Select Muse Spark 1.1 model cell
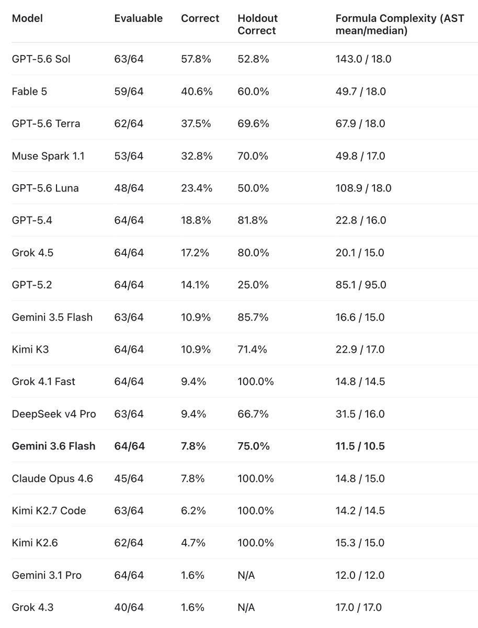478x628 pixels. [48, 156]
